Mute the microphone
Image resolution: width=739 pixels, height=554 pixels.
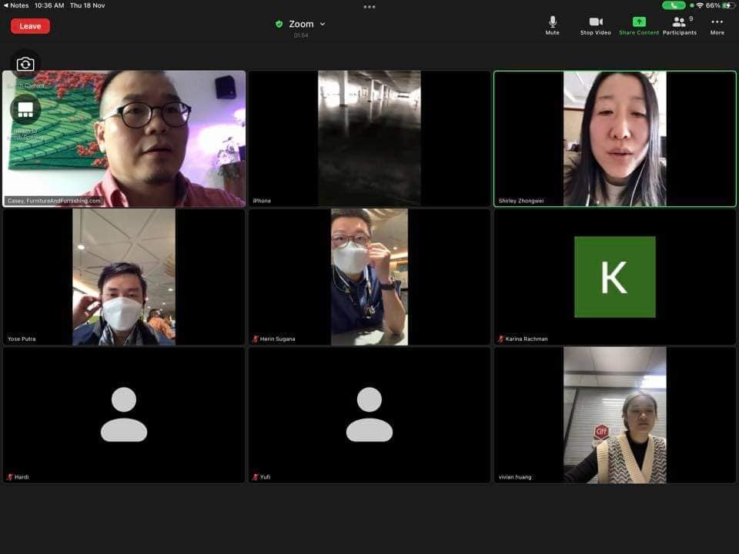click(552, 25)
